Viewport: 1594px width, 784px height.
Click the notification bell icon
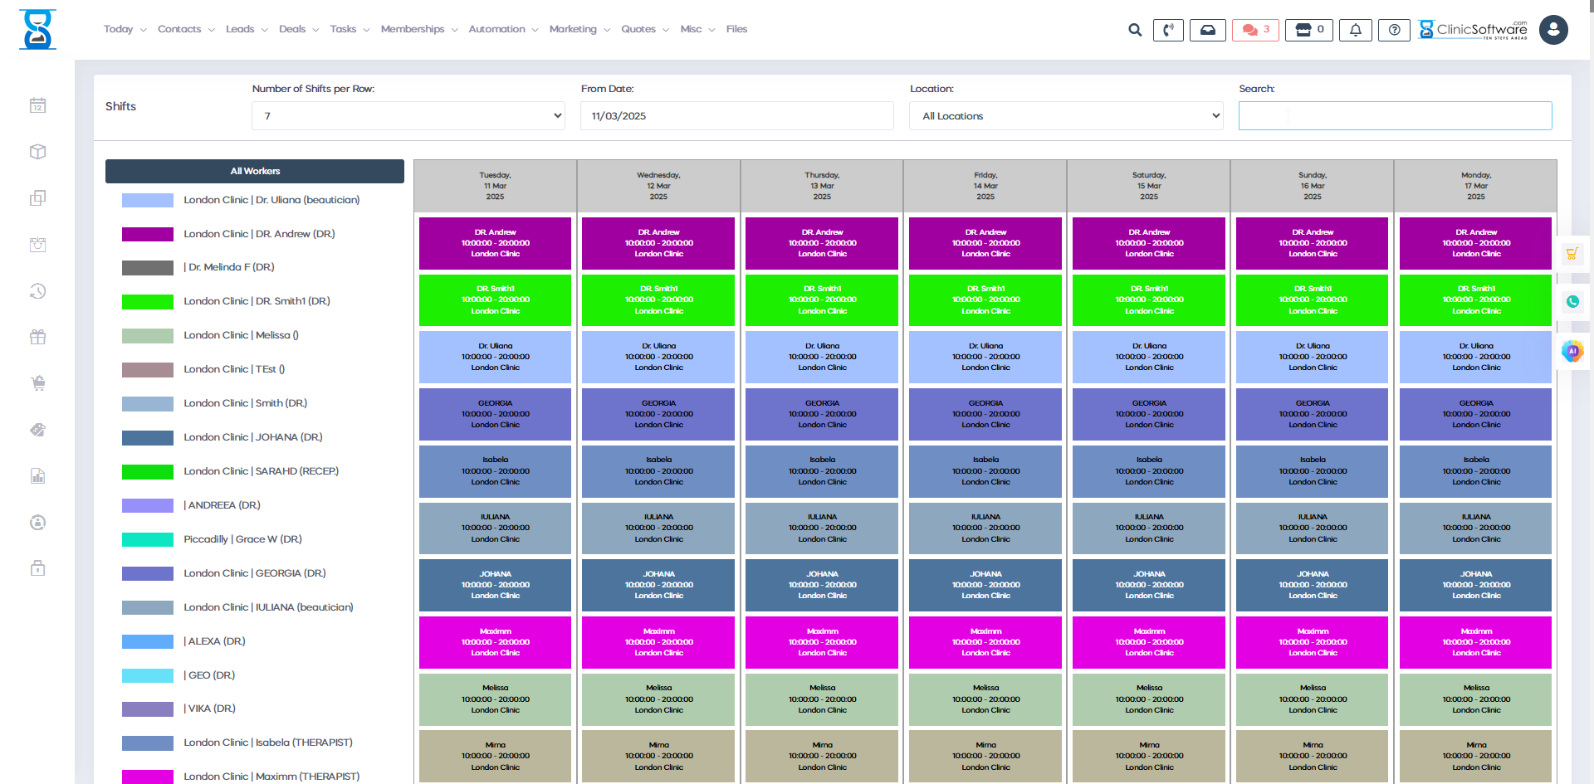tap(1355, 30)
